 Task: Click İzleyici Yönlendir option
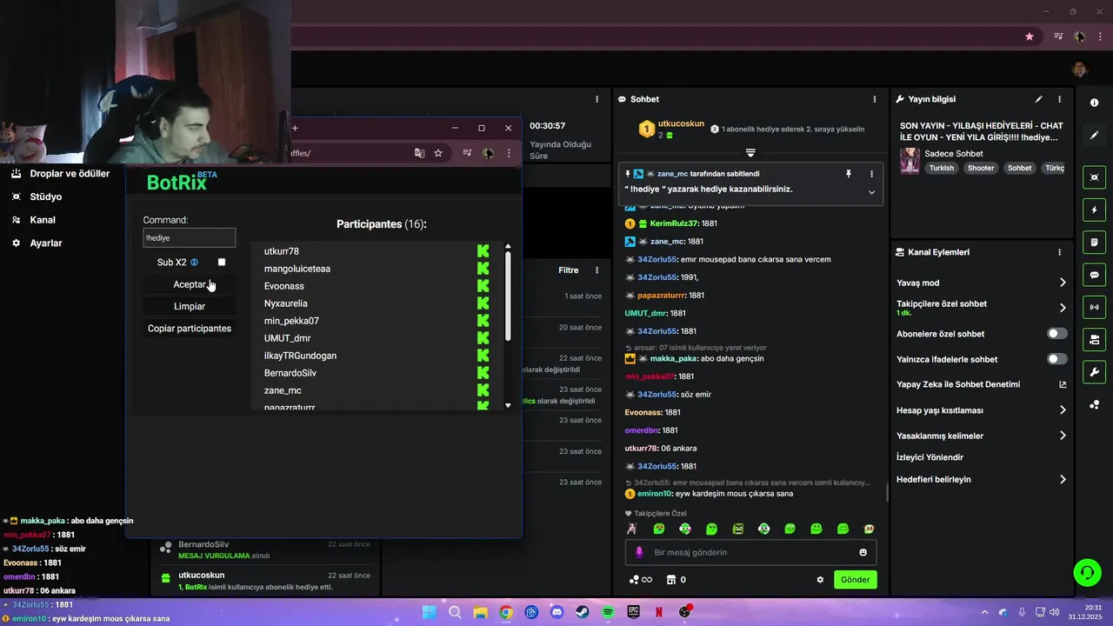point(930,457)
